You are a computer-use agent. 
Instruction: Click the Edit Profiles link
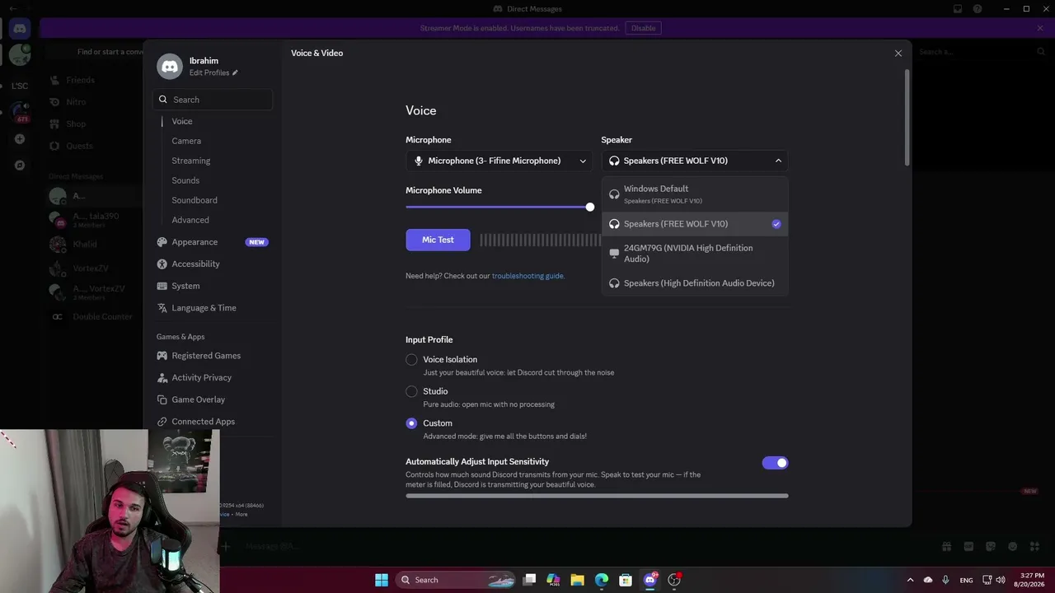[209, 72]
